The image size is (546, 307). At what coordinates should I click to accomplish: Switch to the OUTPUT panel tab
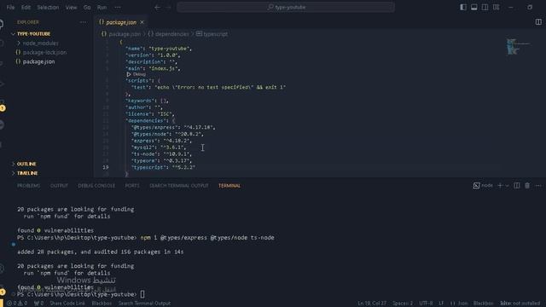[x=59, y=186]
